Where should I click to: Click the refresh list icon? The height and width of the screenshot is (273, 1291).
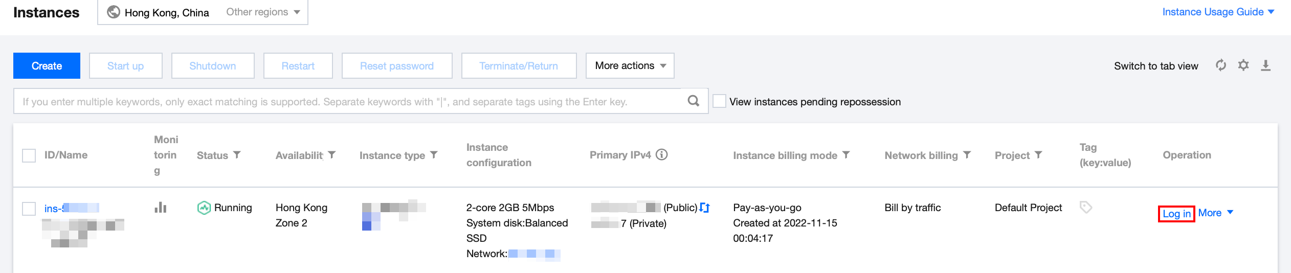1221,65
